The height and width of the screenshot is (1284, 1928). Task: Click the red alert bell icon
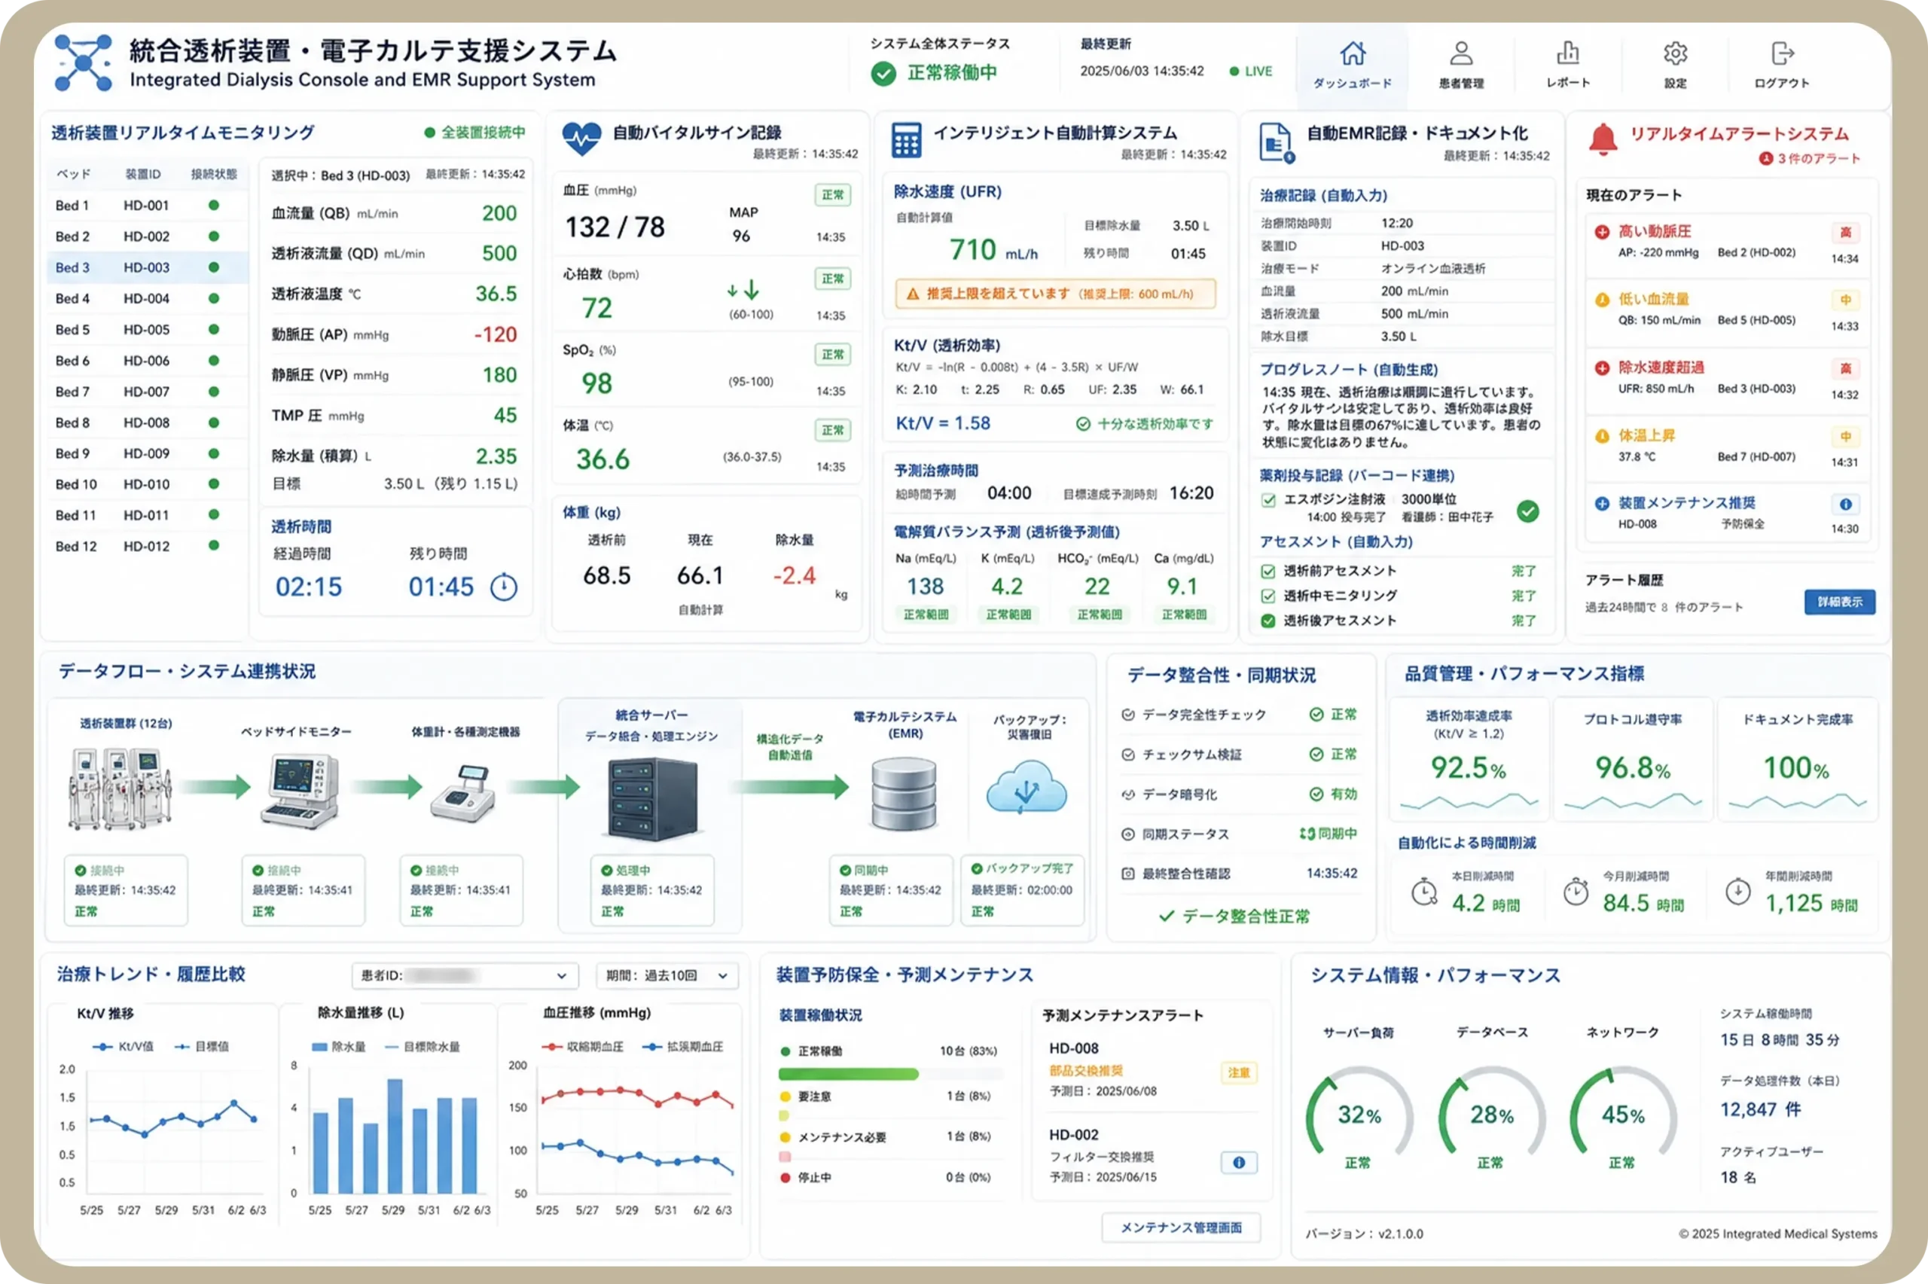click(x=1602, y=139)
